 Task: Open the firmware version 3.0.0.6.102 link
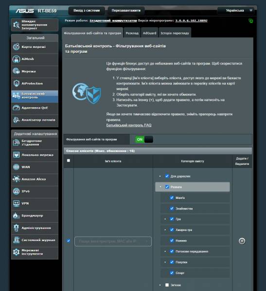191,20
